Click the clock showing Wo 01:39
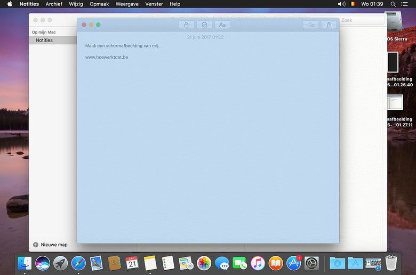The image size is (416, 275). point(372,4)
